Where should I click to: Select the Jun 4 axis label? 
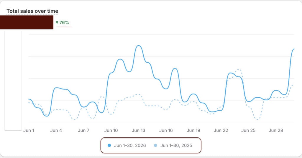click(56, 130)
